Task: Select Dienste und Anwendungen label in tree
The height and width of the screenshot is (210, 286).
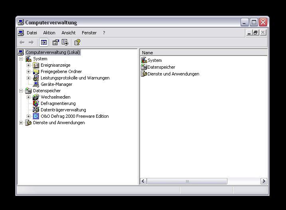Action: (x=59, y=123)
